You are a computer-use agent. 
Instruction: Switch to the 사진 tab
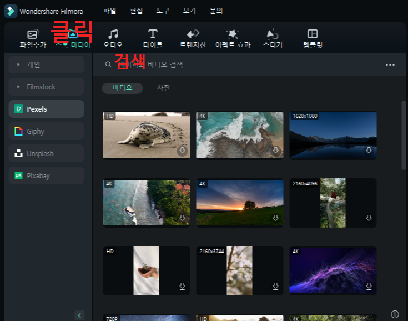coord(163,88)
